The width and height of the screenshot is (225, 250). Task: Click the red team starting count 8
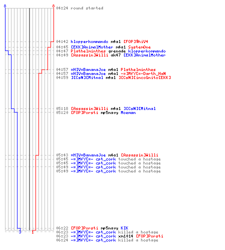(53, 6)
